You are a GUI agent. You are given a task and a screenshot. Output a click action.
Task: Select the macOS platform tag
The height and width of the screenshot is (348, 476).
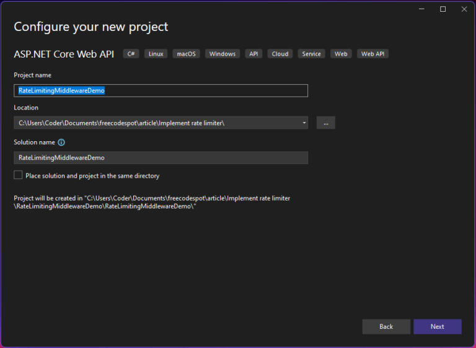(187, 54)
